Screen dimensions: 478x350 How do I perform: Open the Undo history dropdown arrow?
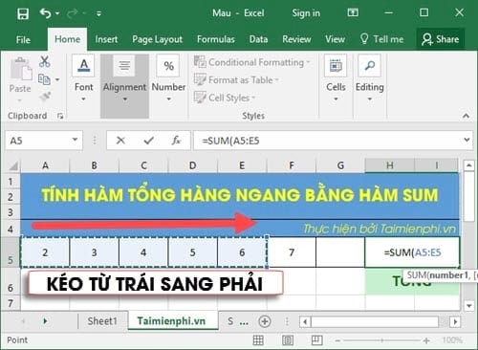[57, 13]
